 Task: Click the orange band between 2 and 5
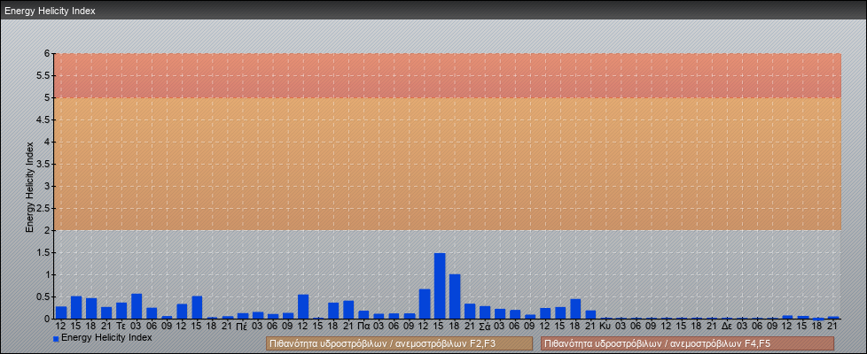tap(447, 164)
